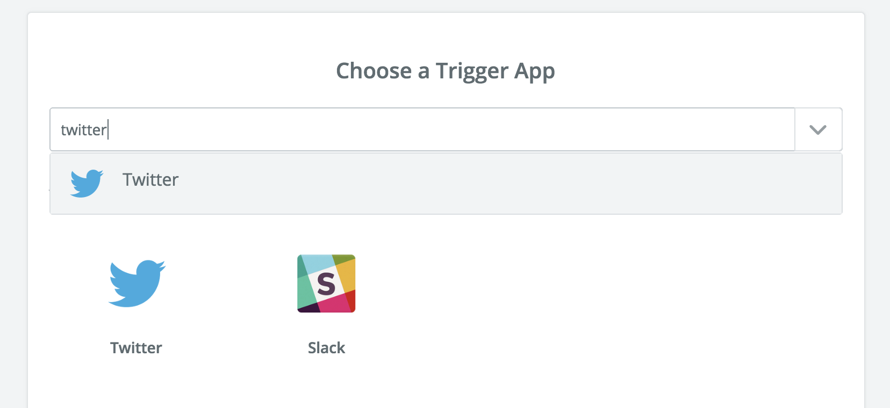The height and width of the screenshot is (408, 890).
Task: Click the bold Twitter label below the bird logo
Action: coord(136,348)
